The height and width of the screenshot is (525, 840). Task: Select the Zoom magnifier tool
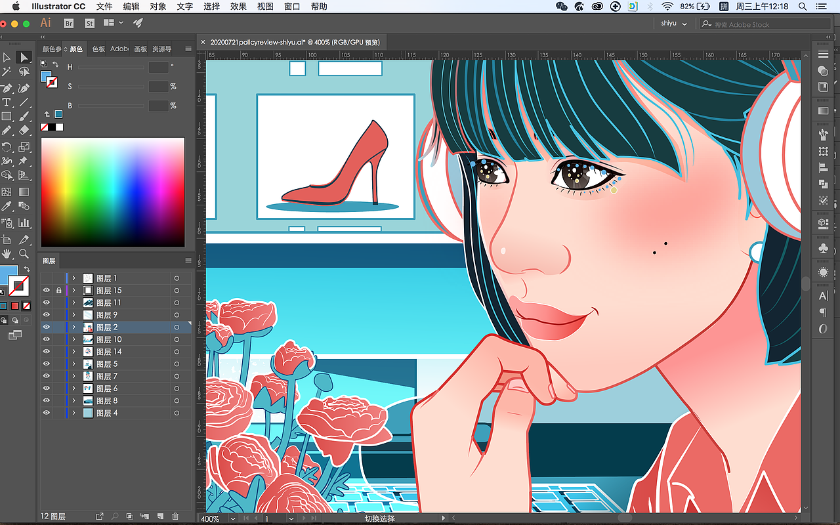pyautogui.click(x=24, y=253)
